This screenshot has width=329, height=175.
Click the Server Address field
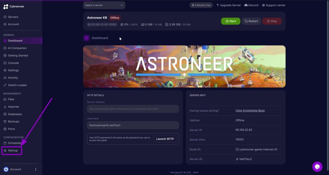[133, 109]
